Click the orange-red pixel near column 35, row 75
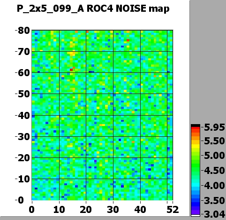226x220 pixels. pyautogui.click(x=128, y=40)
